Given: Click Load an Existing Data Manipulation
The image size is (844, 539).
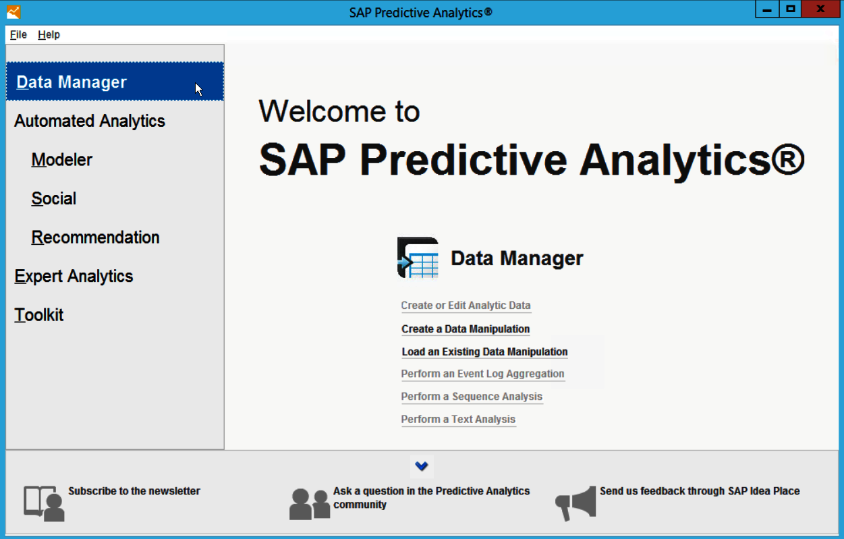Looking at the screenshot, I should pyautogui.click(x=484, y=351).
